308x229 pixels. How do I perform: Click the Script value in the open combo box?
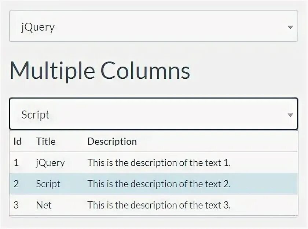pyautogui.click(x=36, y=115)
